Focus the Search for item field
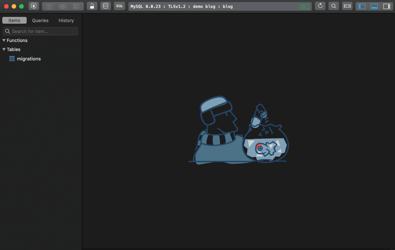This screenshot has width=395, height=250. 41,31
